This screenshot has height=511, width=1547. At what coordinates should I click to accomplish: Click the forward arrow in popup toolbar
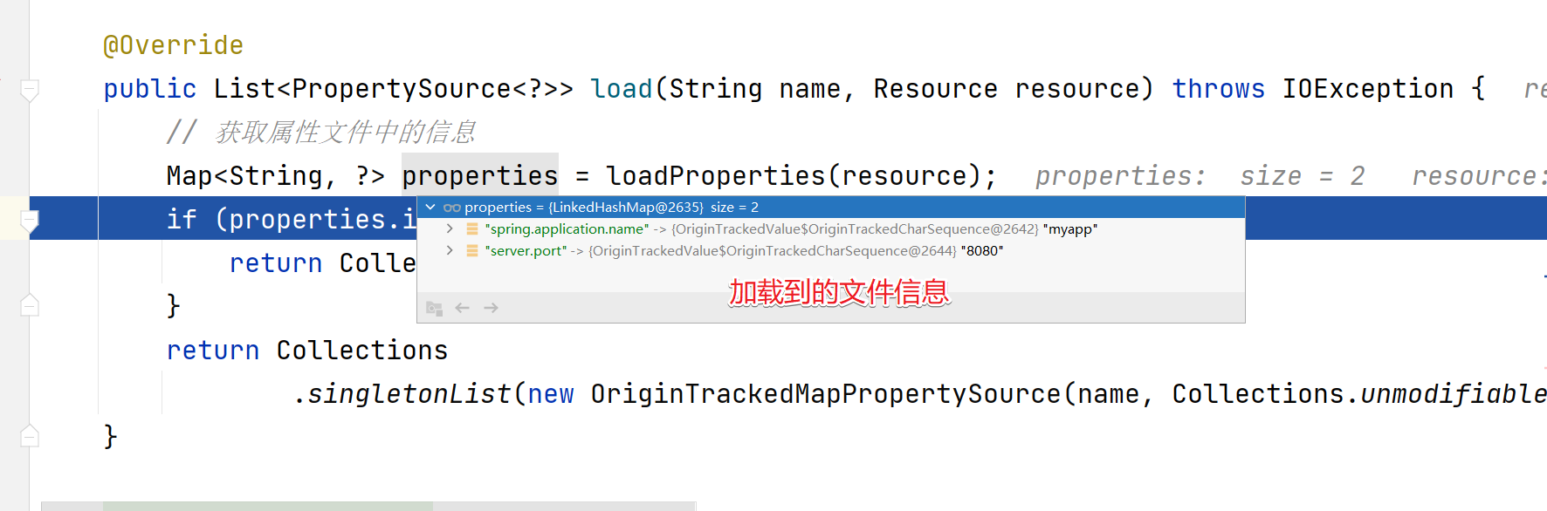[x=491, y=308]
